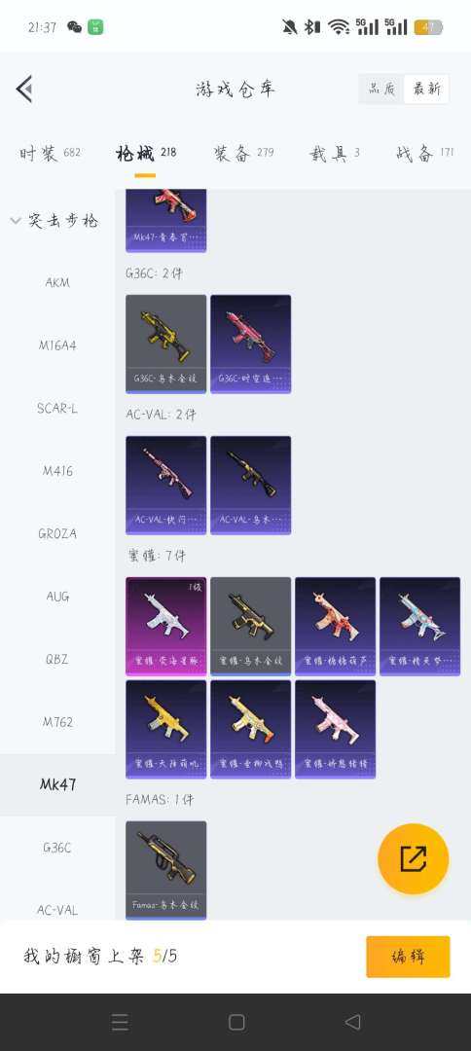Select M416 in the sidebar
The image size is (471, 1051).
[57, 471]
